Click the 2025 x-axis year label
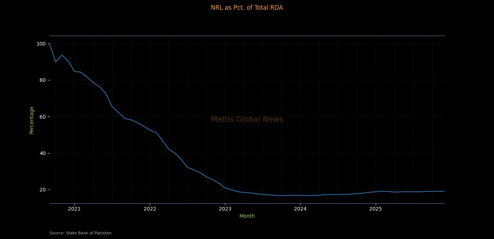The height and width of the screenshot is (239, 494). (376, 208)
